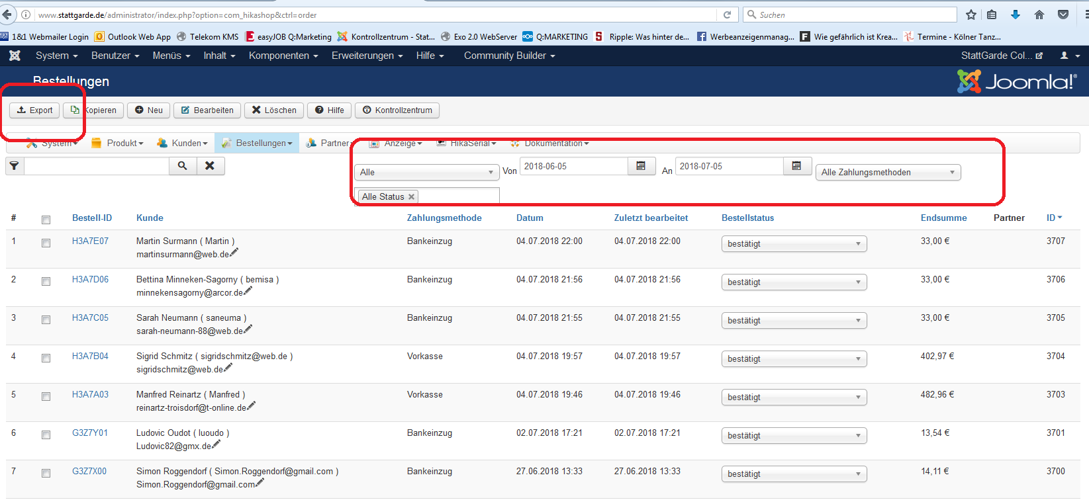This screenshot has width=1089, height=504.
Task: Edit Sigrid Schmitz's customer pencil icon
Action: pyautogui.click(x=228, y=367)
